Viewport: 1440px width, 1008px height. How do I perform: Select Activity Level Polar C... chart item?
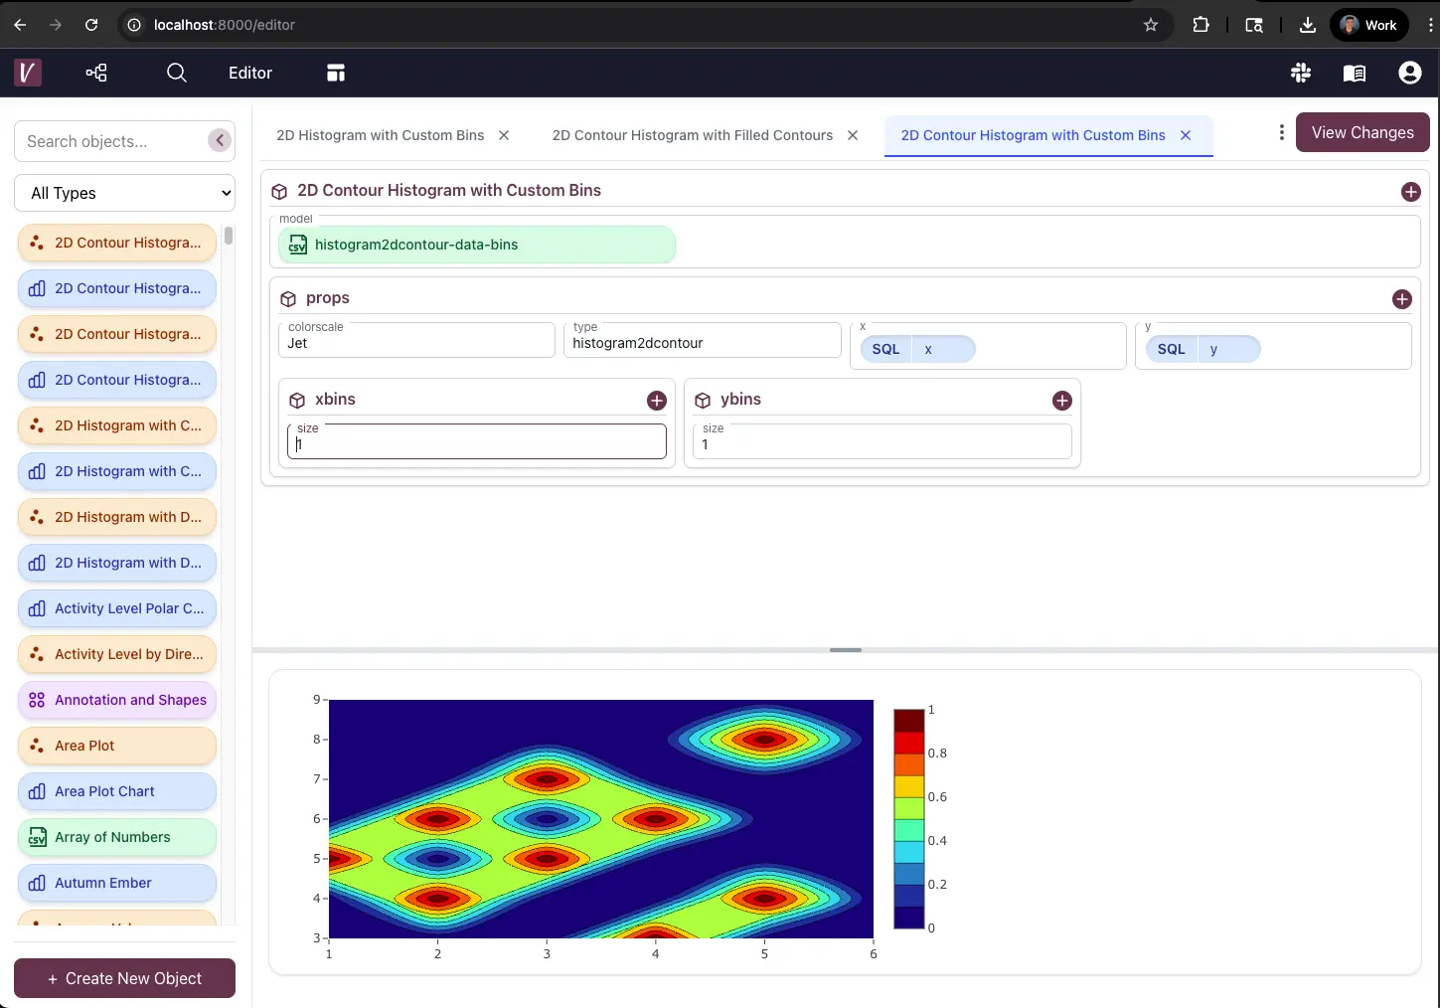pyautogui.click(x=117, y=608)
